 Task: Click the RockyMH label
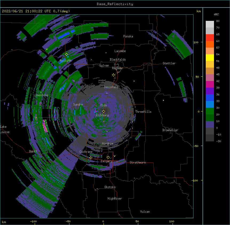(65, 61)
